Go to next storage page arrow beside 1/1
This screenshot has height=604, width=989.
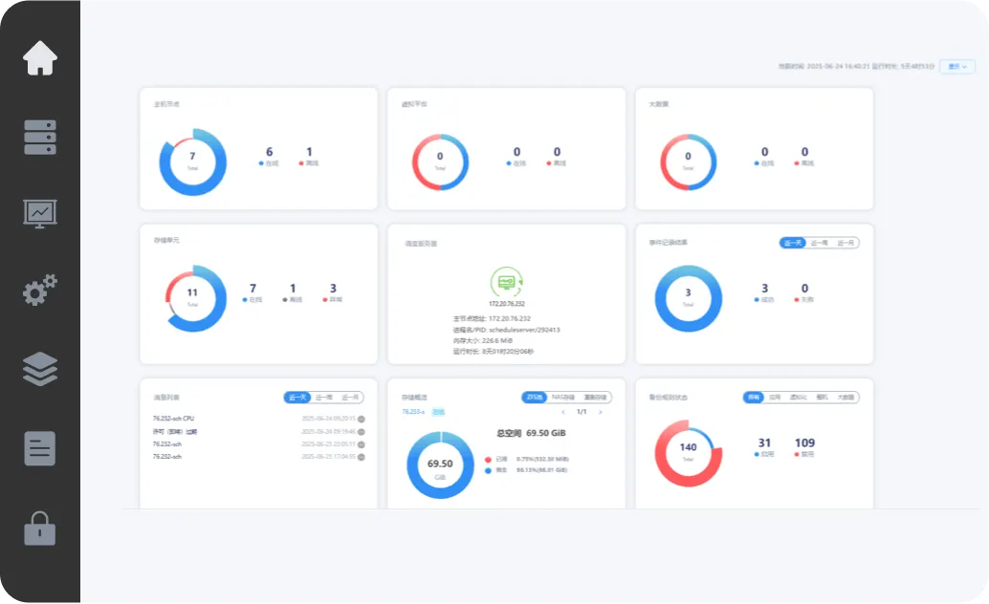[601, 412]
